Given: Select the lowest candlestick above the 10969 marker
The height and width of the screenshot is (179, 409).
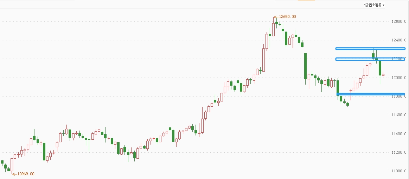Looking at the screenshot, I should tap(12, 164).
